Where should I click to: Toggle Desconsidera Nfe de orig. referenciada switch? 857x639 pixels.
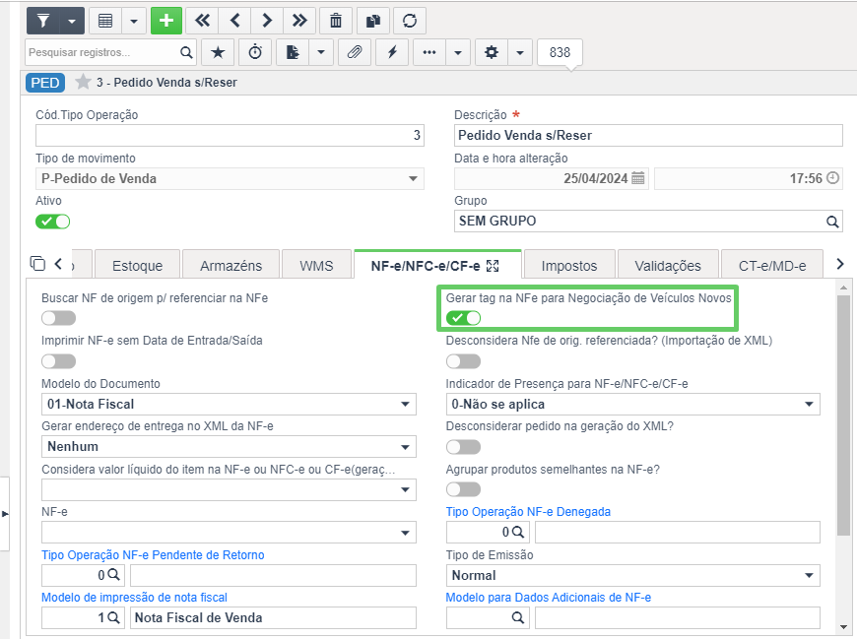coord(463,361)
